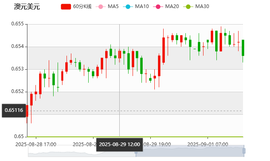Select the first red candle at far left

tap(27, 111)
